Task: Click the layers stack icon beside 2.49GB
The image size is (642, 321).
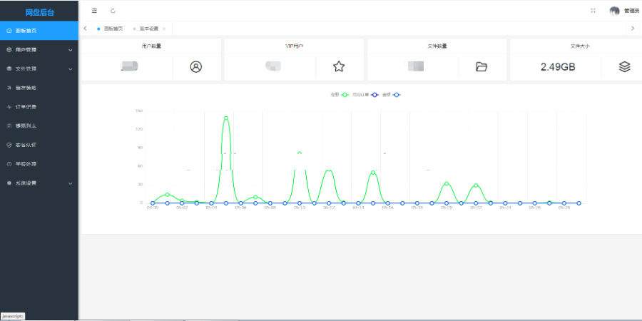Action: (624, 66)
